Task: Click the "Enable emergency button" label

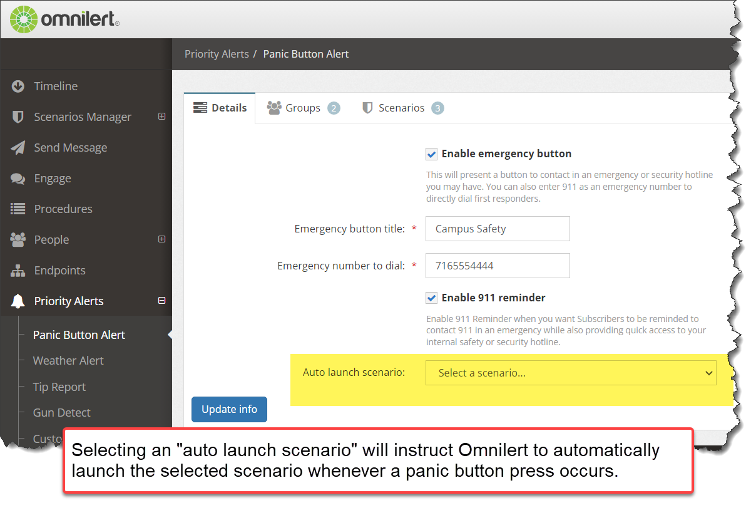Action: (x=506, y=154)
